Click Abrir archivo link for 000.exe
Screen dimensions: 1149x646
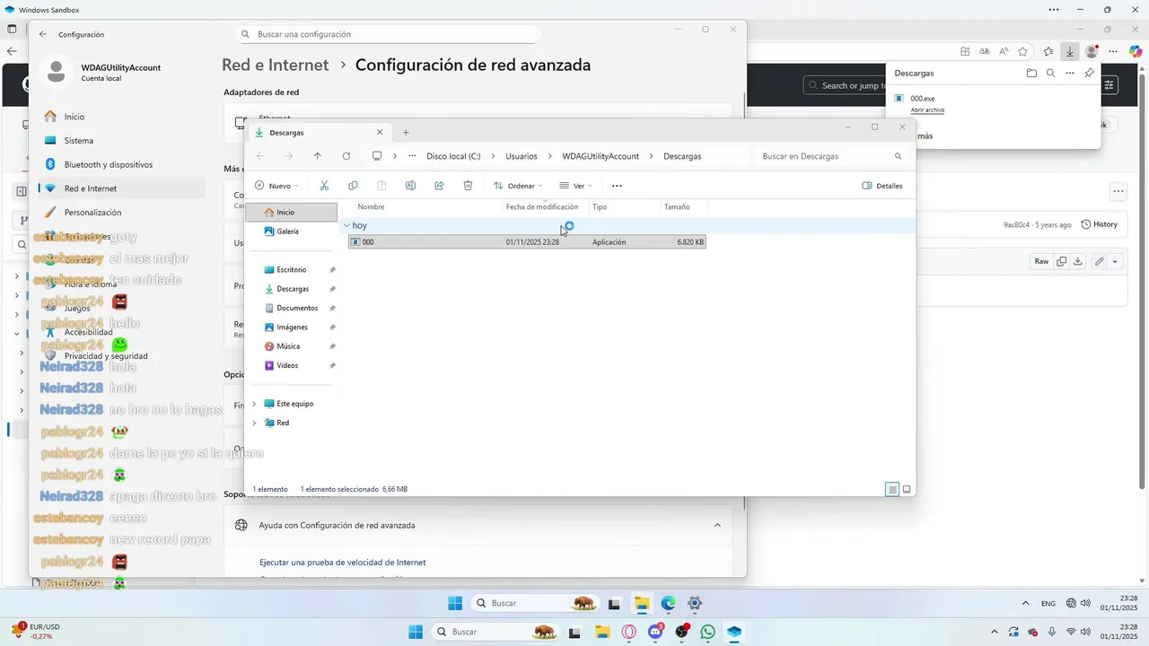click(927, 109)
